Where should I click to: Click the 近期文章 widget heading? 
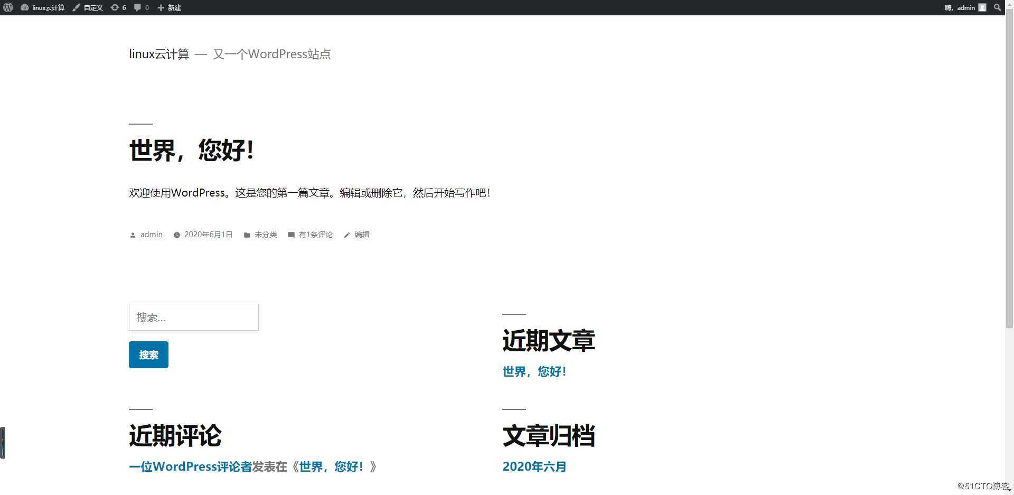point(549,341)
